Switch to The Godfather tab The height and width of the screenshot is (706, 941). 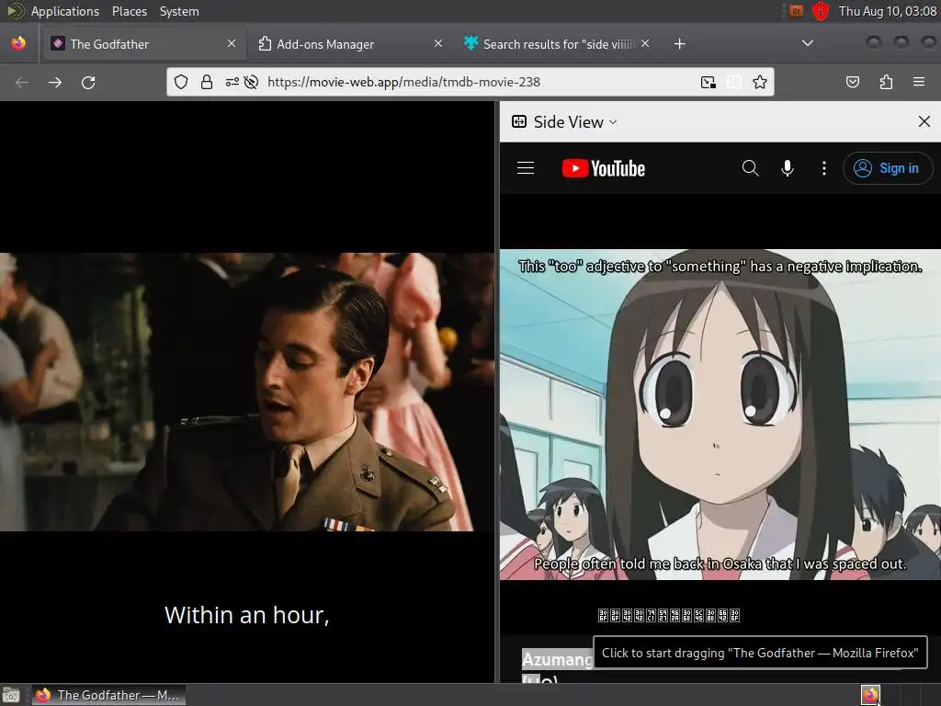click(x=142, y=44)
